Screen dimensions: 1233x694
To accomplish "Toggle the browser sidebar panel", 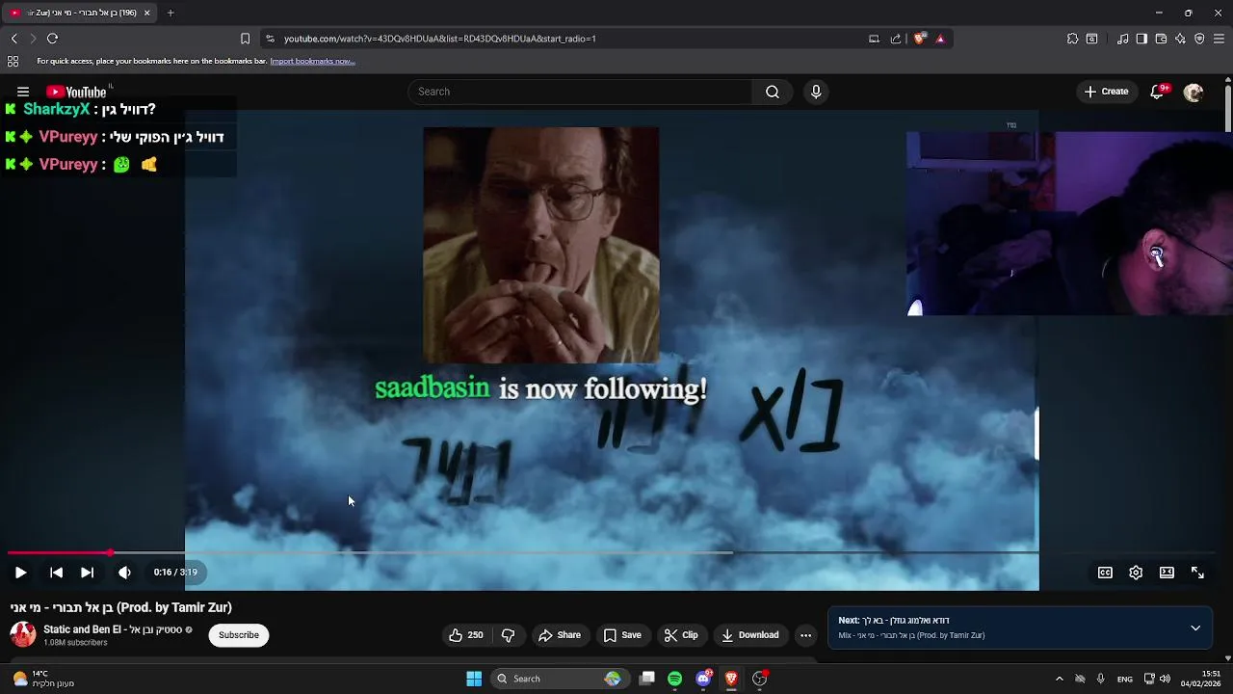I will point(1141,39).
